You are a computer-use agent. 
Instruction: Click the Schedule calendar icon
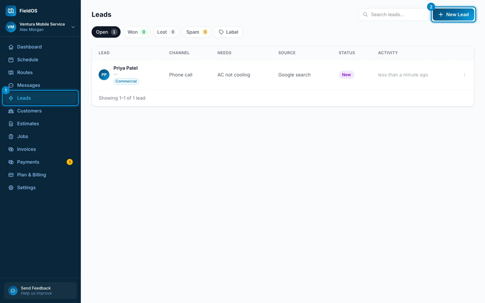[11, 60]
